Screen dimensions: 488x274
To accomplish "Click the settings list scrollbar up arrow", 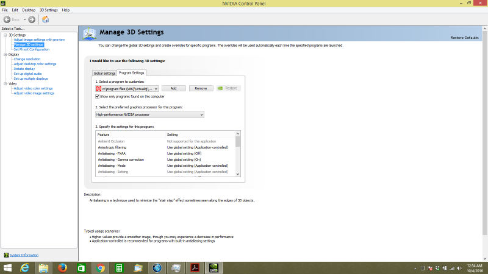I will click(238, 134).
